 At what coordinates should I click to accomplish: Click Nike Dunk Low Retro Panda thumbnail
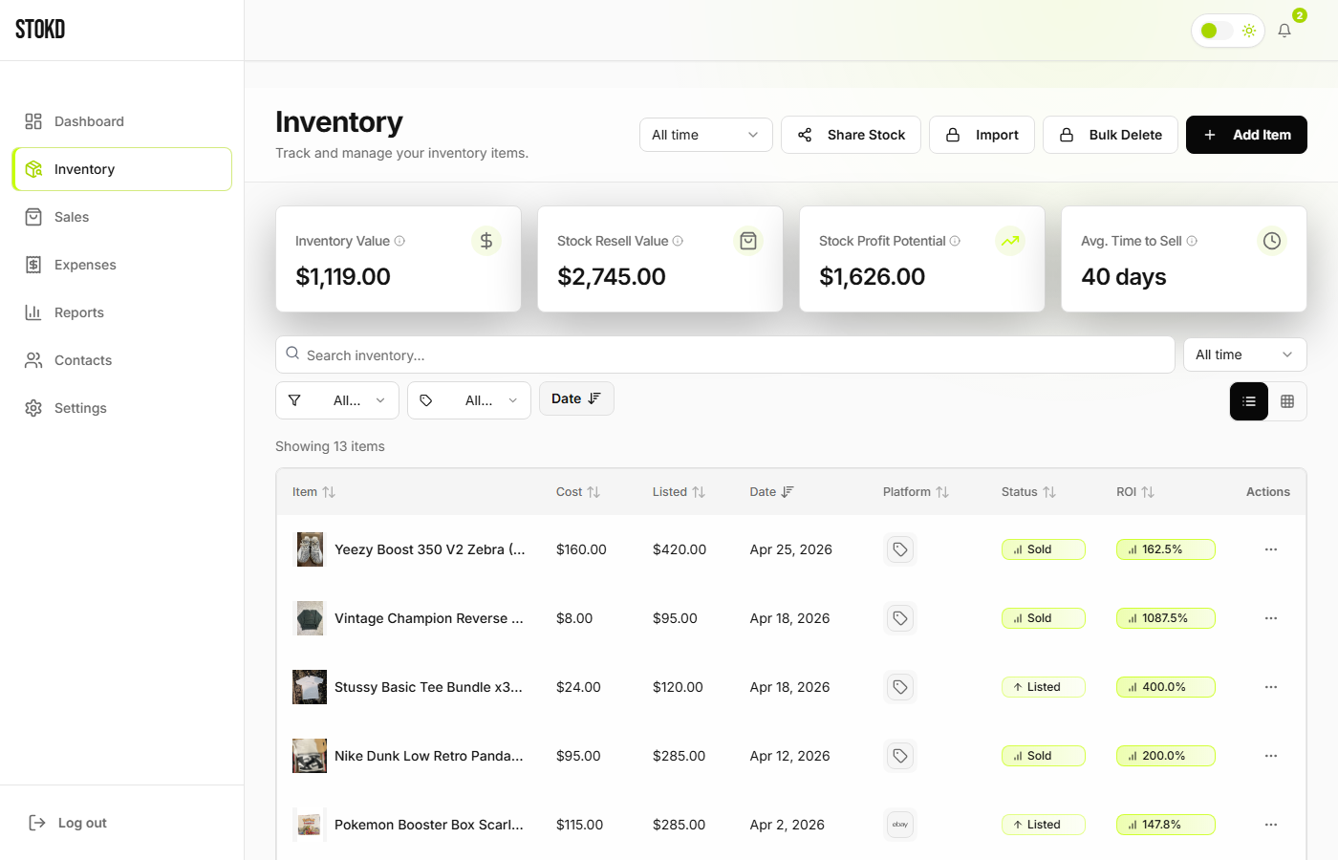(310, 756)
